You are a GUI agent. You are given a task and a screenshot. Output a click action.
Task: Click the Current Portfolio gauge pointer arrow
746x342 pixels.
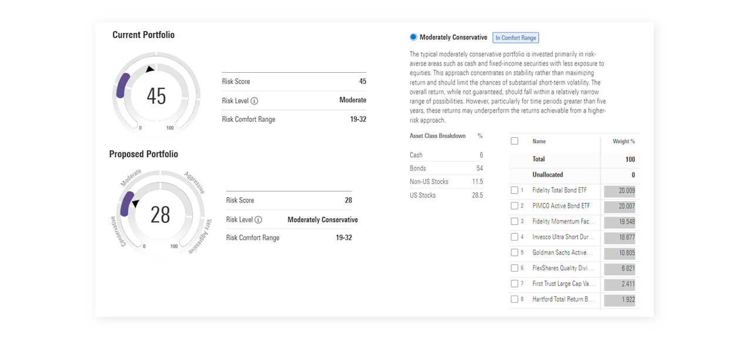150,69
